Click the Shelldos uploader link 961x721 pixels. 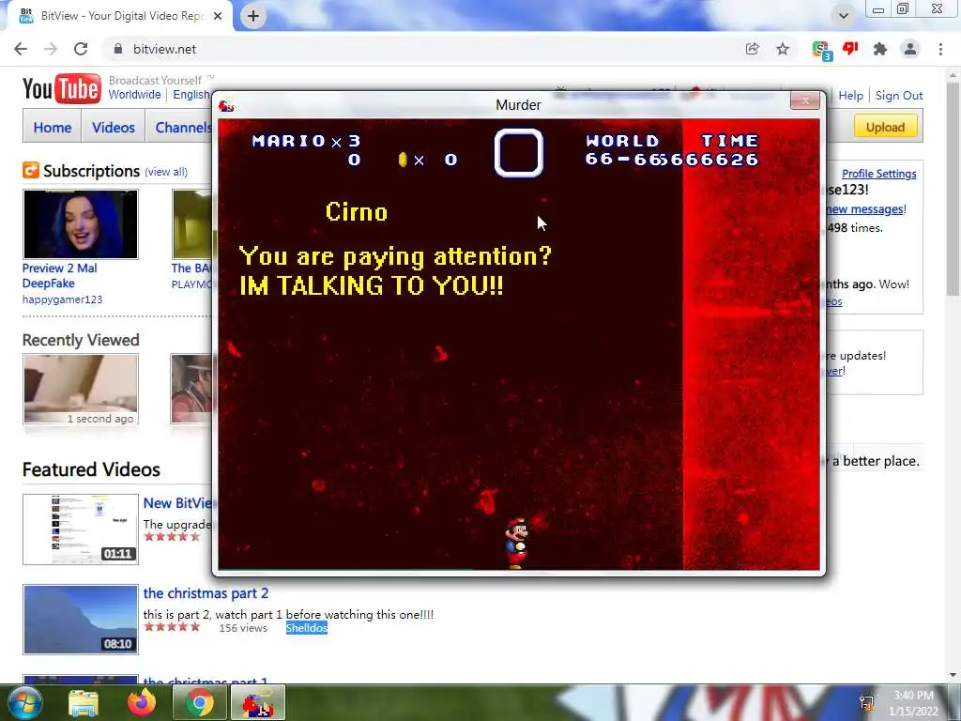(307, 628)
